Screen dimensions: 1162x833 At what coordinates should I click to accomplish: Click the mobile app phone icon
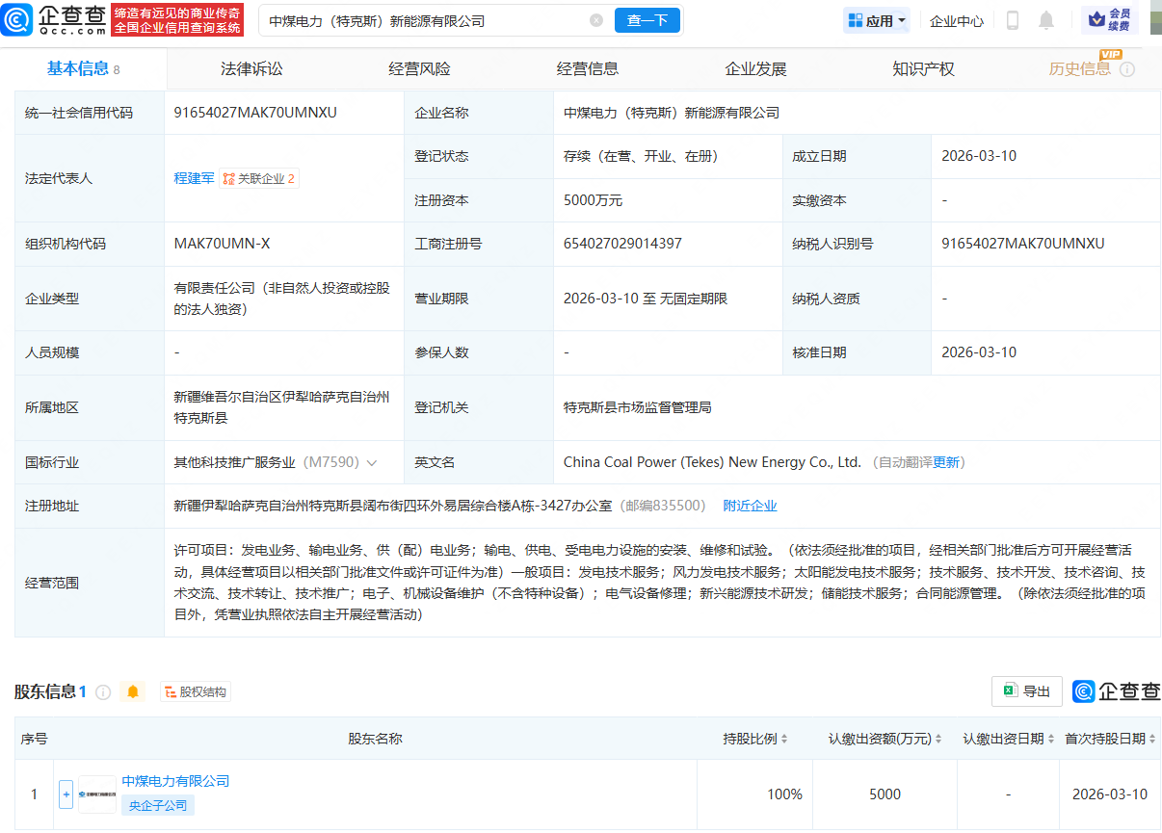(x=1012, y=19)
